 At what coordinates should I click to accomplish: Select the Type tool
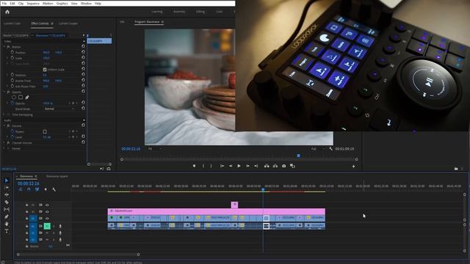tap(7, 231)
